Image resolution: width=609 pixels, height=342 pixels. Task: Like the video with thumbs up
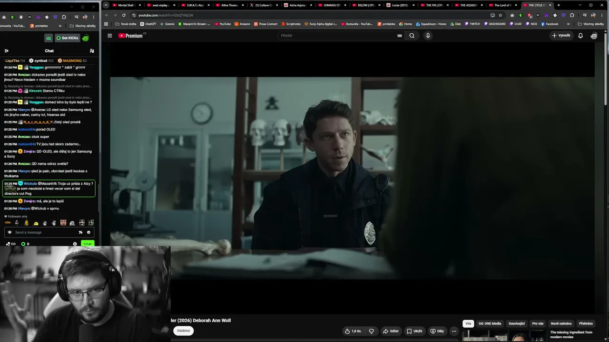pos(353,331)
